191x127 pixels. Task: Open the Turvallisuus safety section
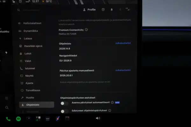click(x=31, y=90)
